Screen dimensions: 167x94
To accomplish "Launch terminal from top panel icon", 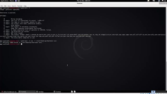I will tap(19, 1).
